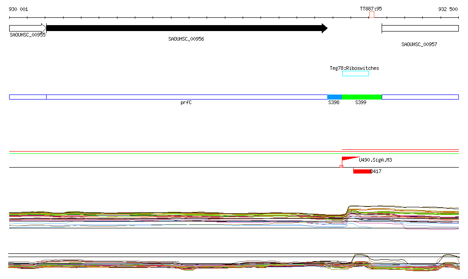Screen dimensions: 468x279
Task: Click the SAOUHSC_00957 text label
Action: click(419, 44)
